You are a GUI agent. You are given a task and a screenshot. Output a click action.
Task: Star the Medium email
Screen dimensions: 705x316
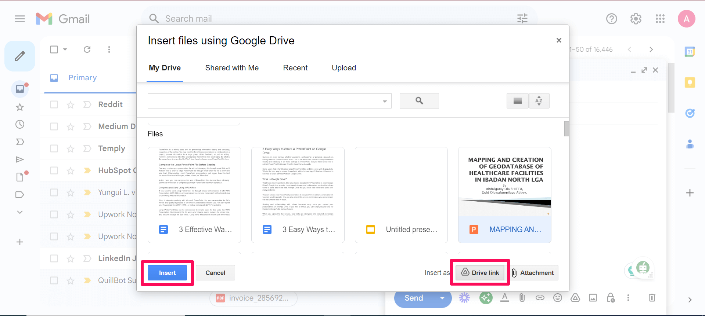pyautogui.click(x=71, y=127)
